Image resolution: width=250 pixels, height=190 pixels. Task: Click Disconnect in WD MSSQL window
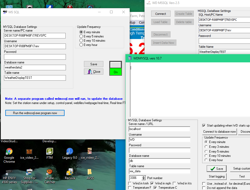coord(161,34)
